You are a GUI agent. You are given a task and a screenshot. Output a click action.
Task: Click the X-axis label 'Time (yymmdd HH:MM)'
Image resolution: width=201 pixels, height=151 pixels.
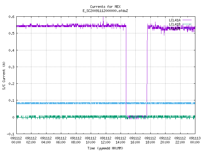[x=105, y=148]
